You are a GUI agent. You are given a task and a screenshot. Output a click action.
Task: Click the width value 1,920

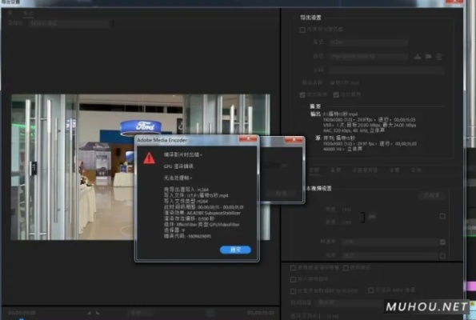tap(346, 210)
